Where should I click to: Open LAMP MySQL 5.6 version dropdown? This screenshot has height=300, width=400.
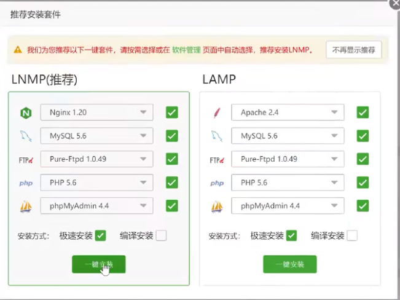(x=288, y=136)
